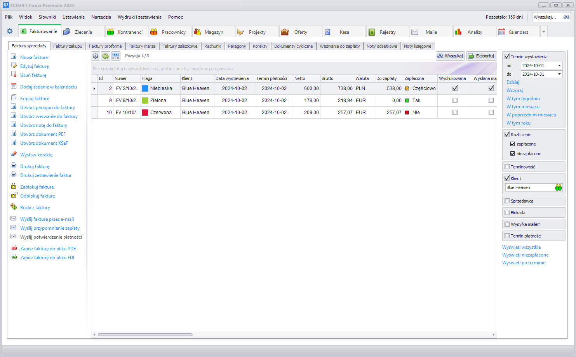Open the Magazyn module
This screenshot has width=576, height=357.
tap(213, 32)
